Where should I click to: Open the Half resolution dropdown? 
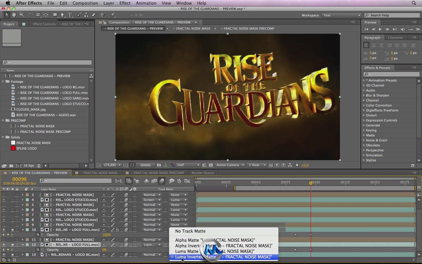pos(188,165)
